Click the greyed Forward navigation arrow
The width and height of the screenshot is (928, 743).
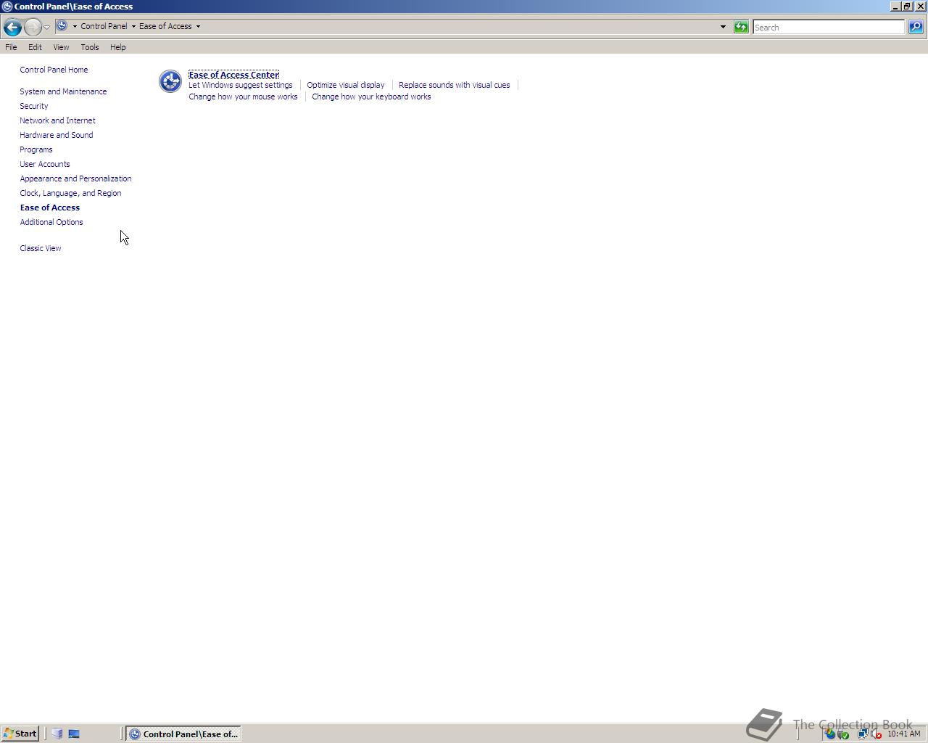[33, 28]
